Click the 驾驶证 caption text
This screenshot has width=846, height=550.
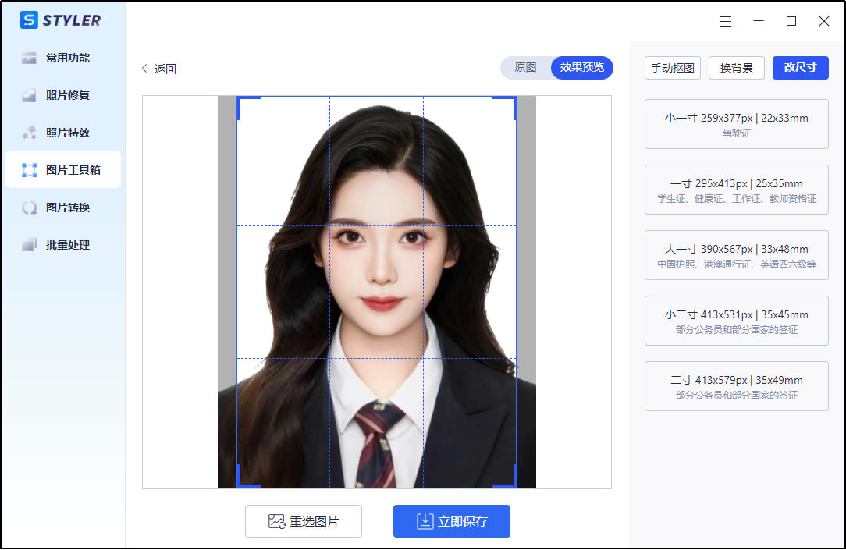pos(737,133)
